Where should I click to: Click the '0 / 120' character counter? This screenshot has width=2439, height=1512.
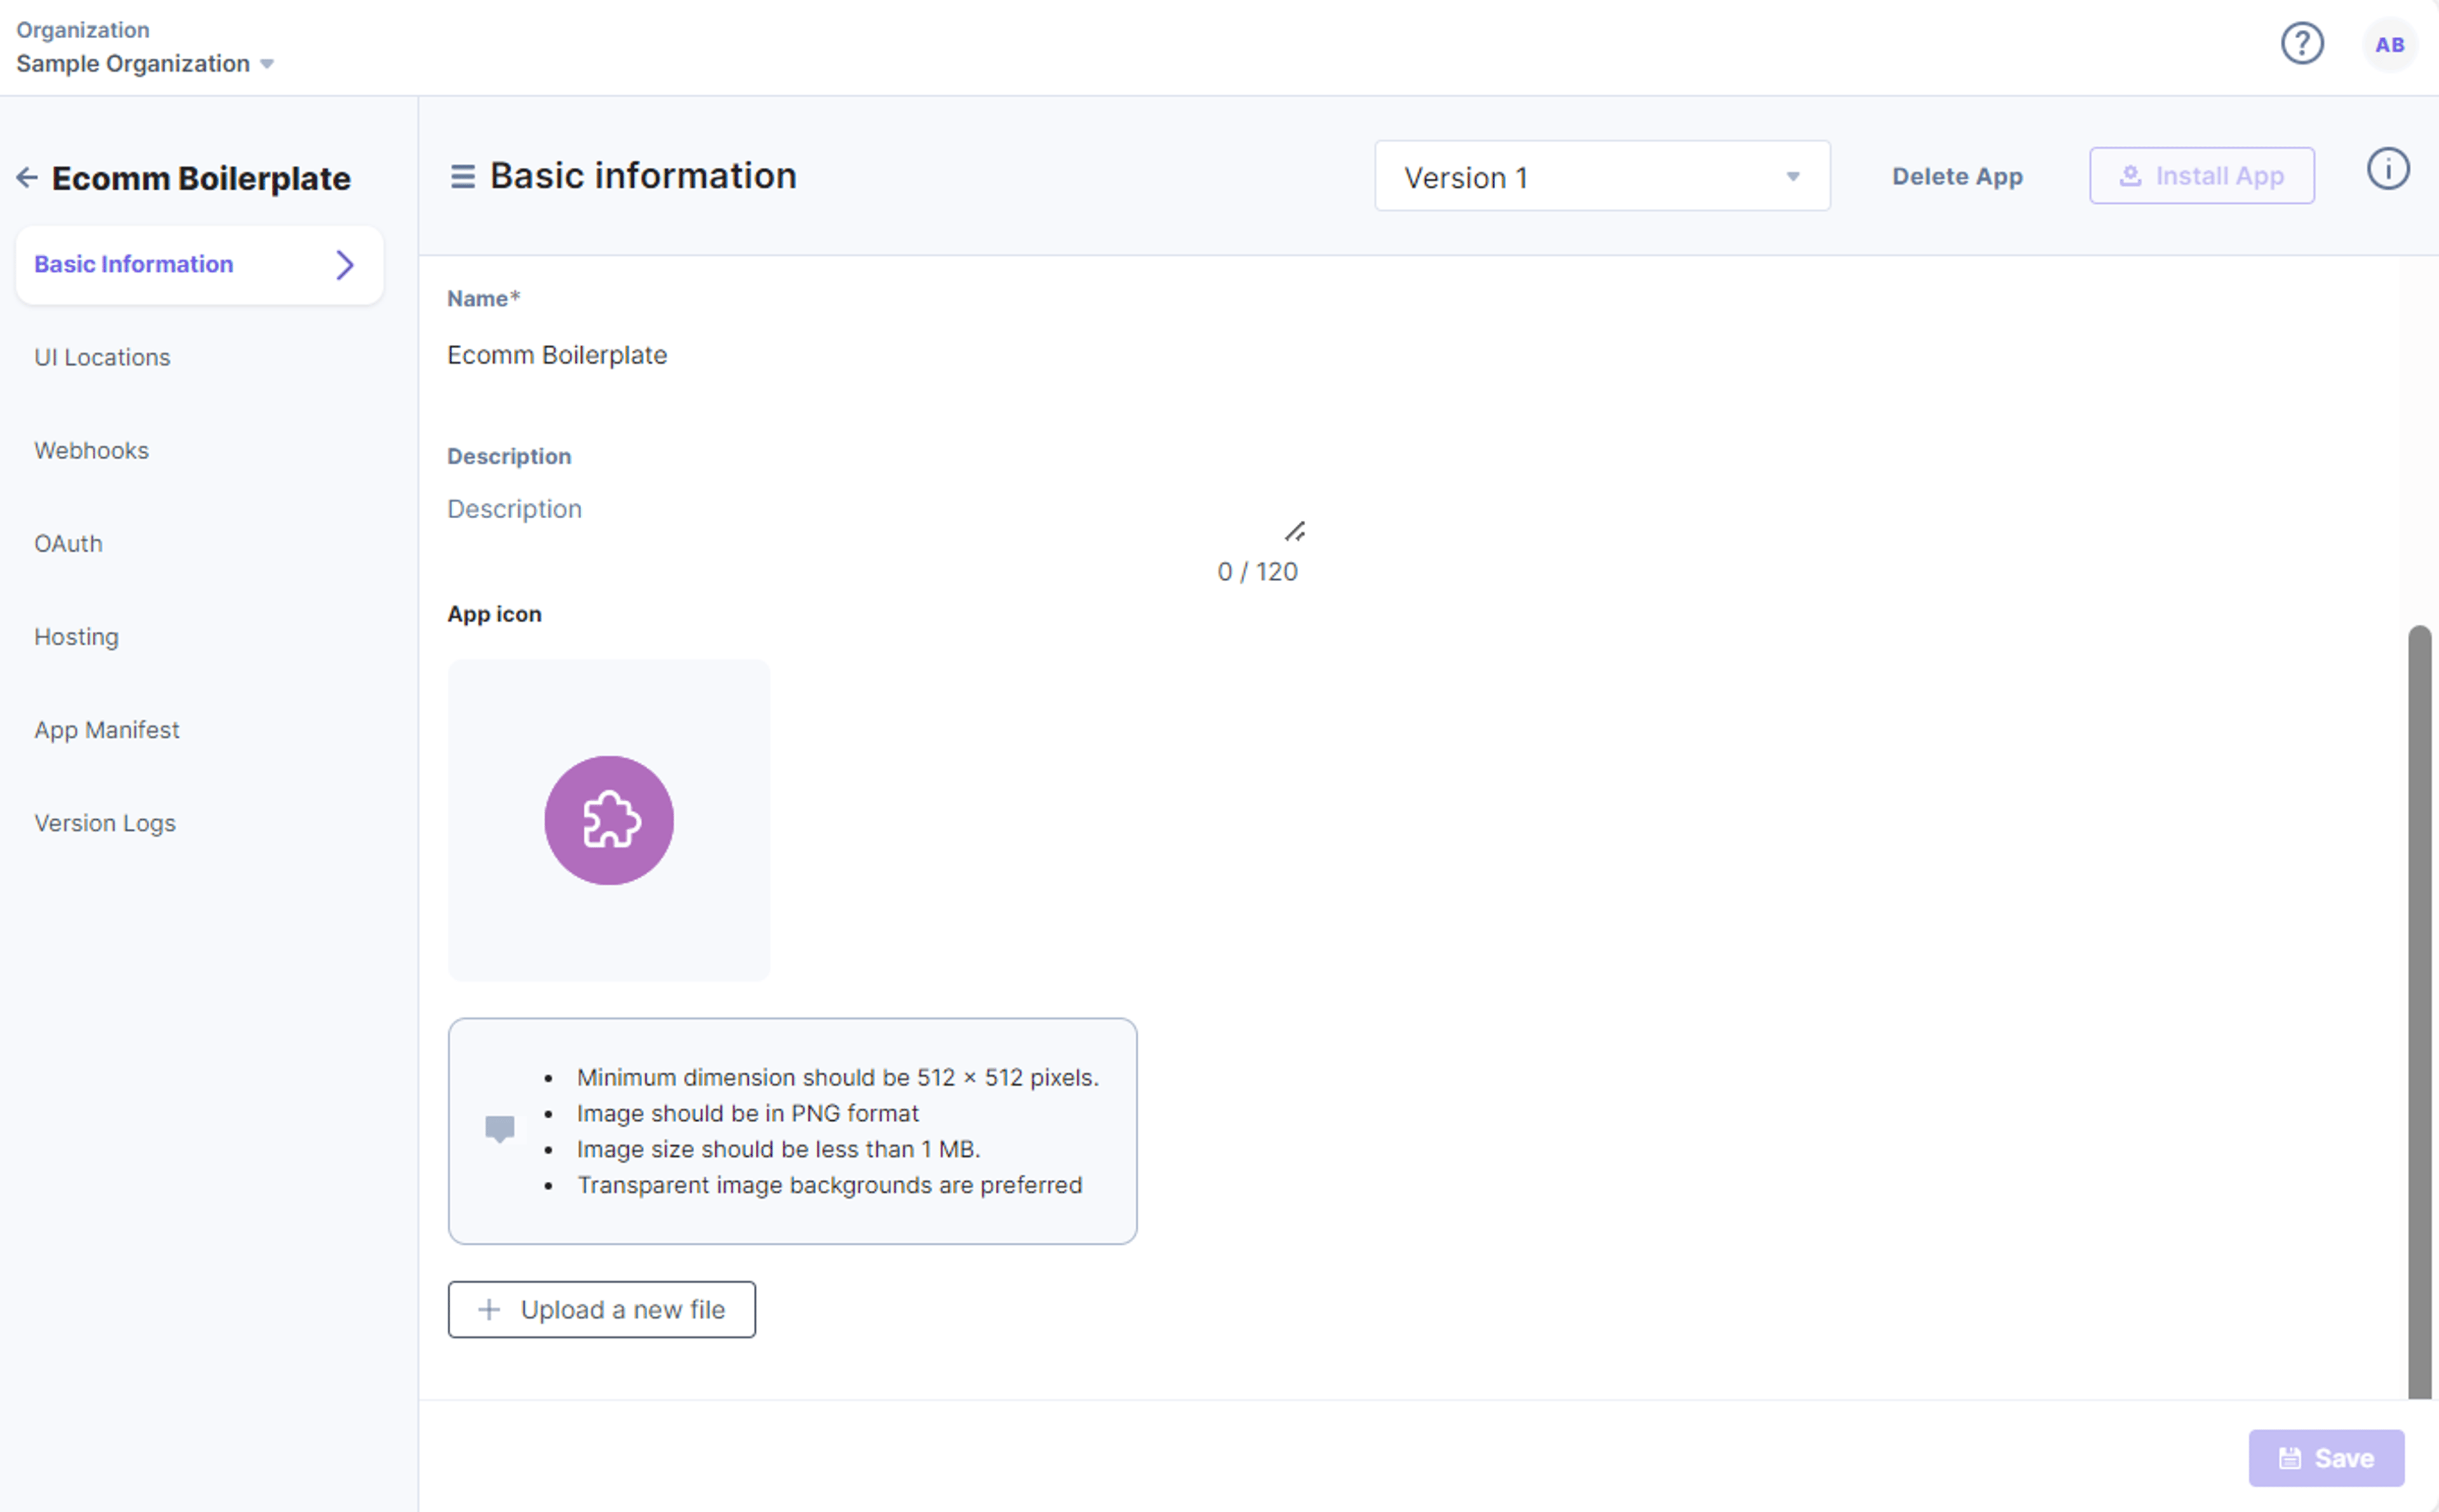pyautogui.click(x=1257, y=572)
